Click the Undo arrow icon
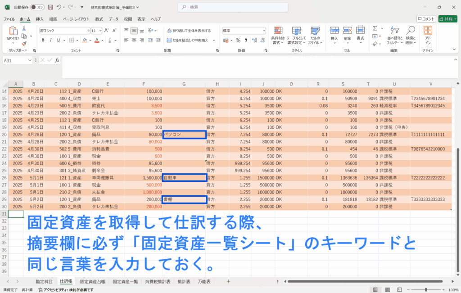This screenshot has width=461, height=293. pos(59,7)
